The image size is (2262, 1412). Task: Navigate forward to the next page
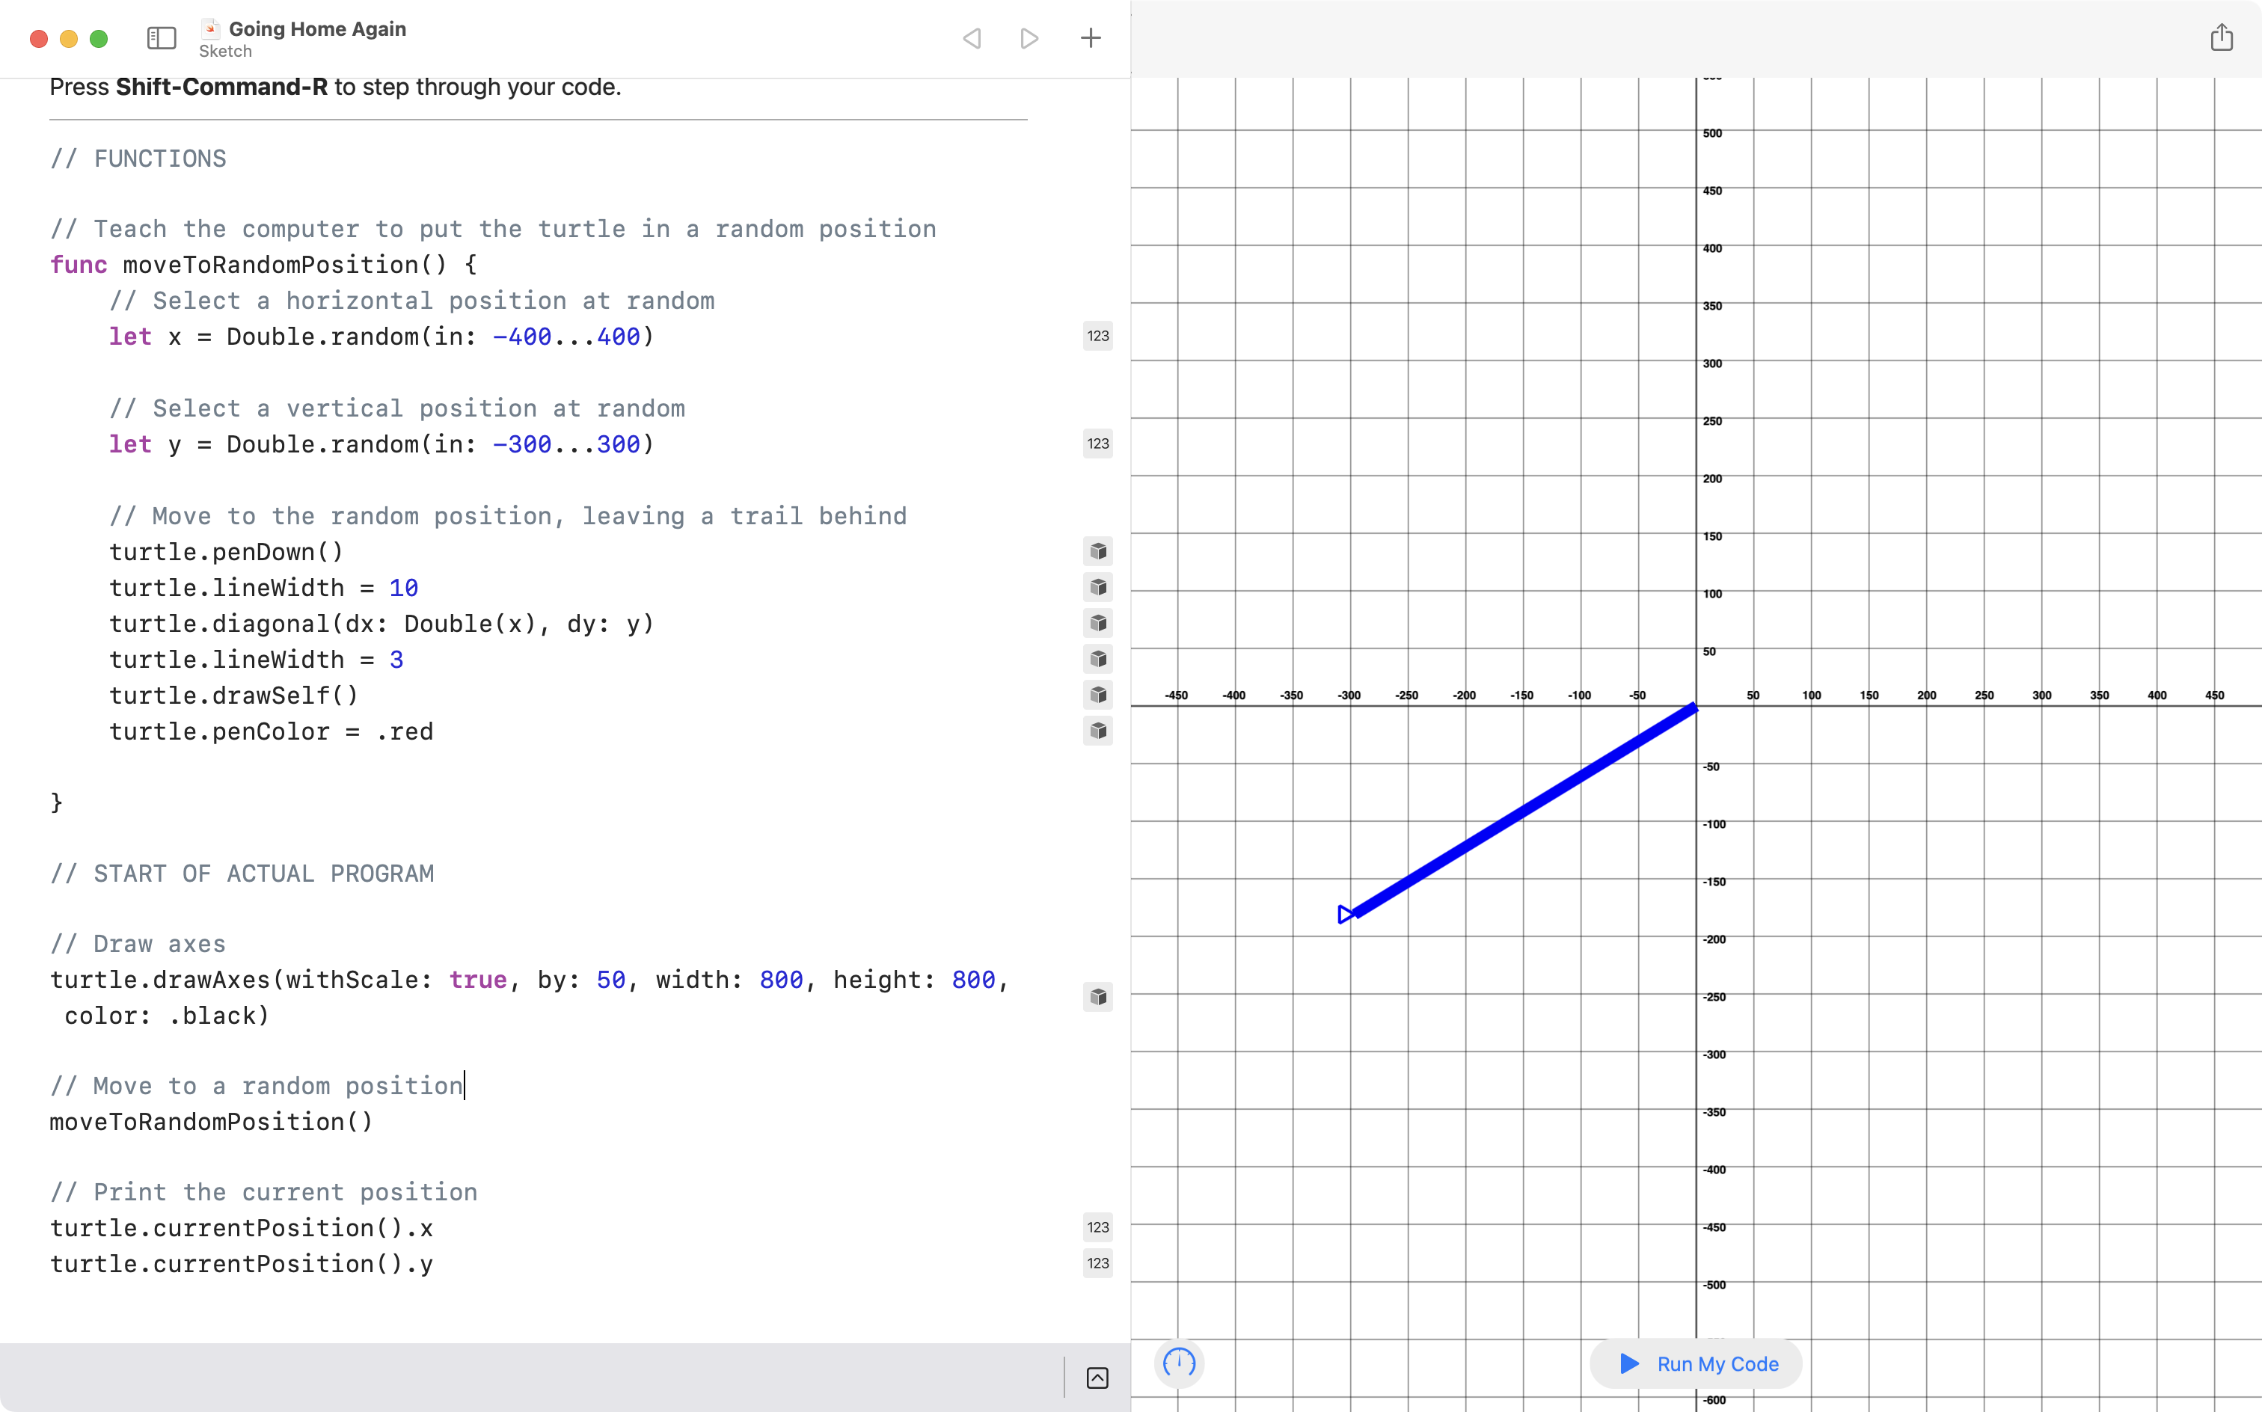[x=1029, y=38]
